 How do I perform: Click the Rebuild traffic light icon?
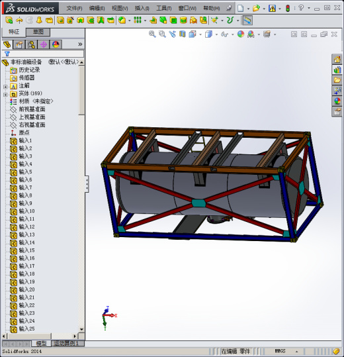(x=288, y=9)
